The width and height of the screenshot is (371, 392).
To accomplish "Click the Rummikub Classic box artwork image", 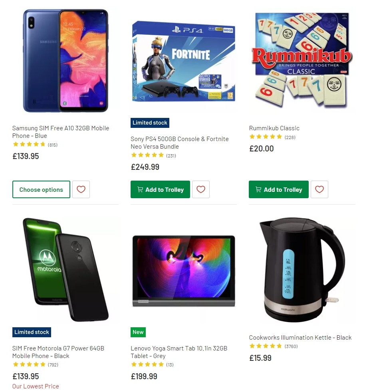I will (302, 60).
